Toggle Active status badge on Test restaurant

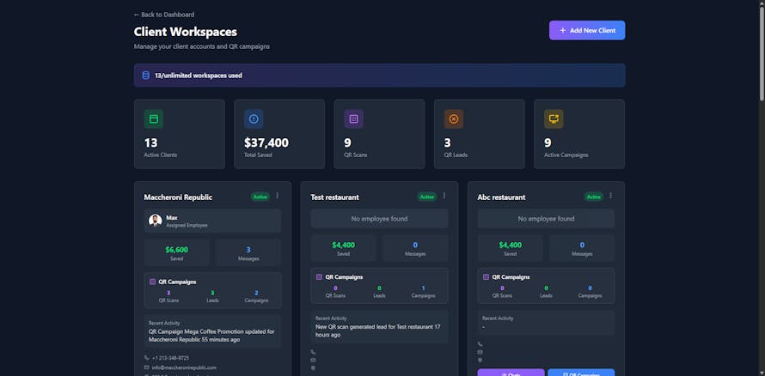[426, 197]
